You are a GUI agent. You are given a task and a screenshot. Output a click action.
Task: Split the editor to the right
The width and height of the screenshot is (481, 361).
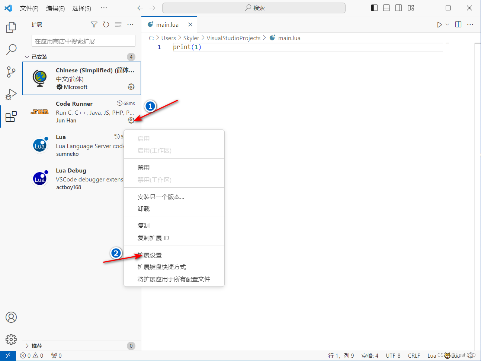(x=458, y=24)
